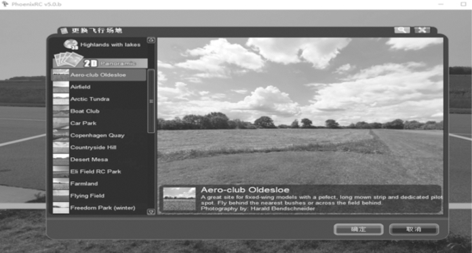Image resolution: width=472 pixels, height=253 pixels.
Task: Click the Car Park thumbnail image
Action: 61,123
